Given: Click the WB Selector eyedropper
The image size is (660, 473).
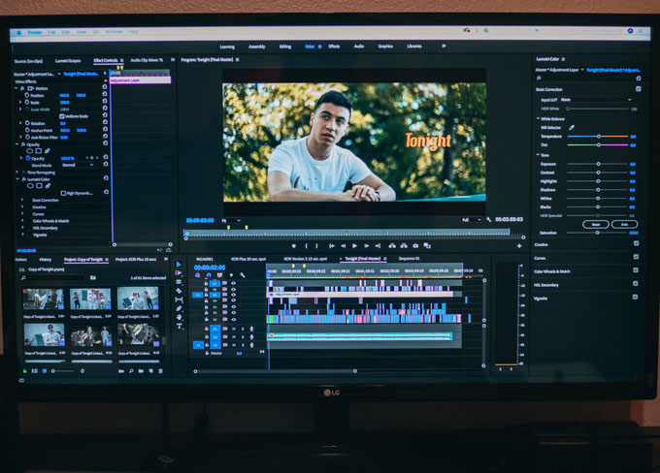Looking at the screenshot, I should [x=572, y=127].
